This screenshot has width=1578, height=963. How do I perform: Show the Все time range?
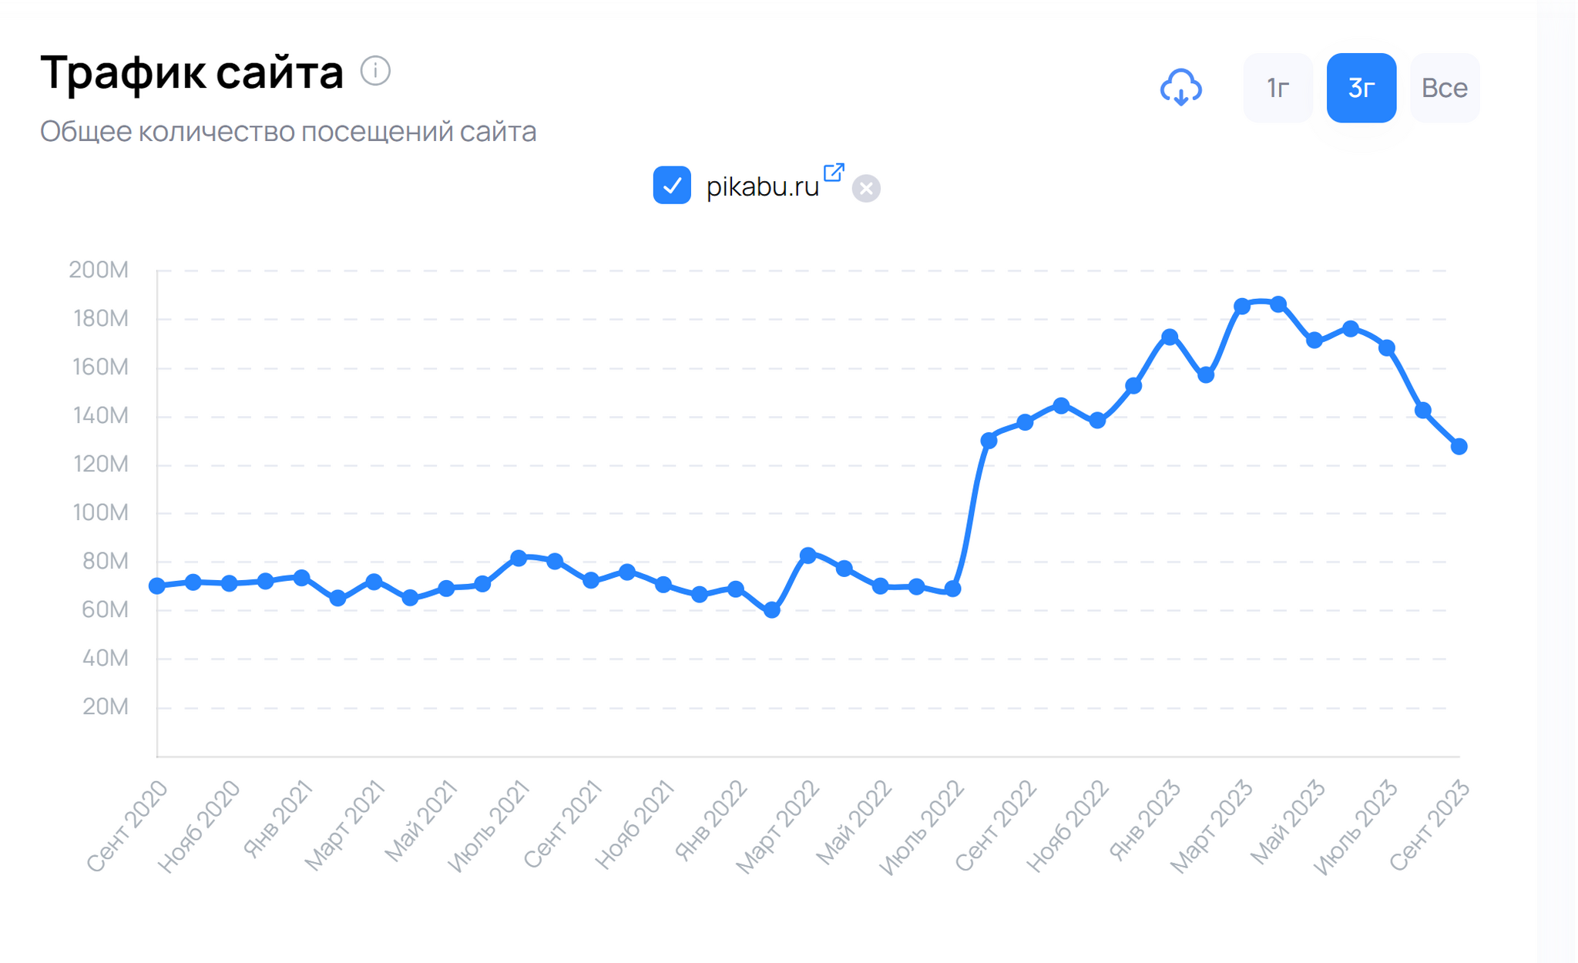pyautogui.click(x=1444, y=88)
